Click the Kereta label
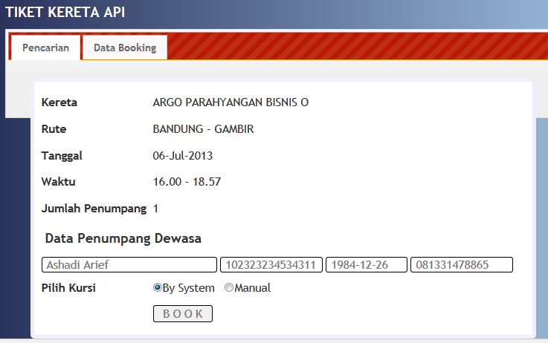The image size is (548, 343). (x=59, y=102)
